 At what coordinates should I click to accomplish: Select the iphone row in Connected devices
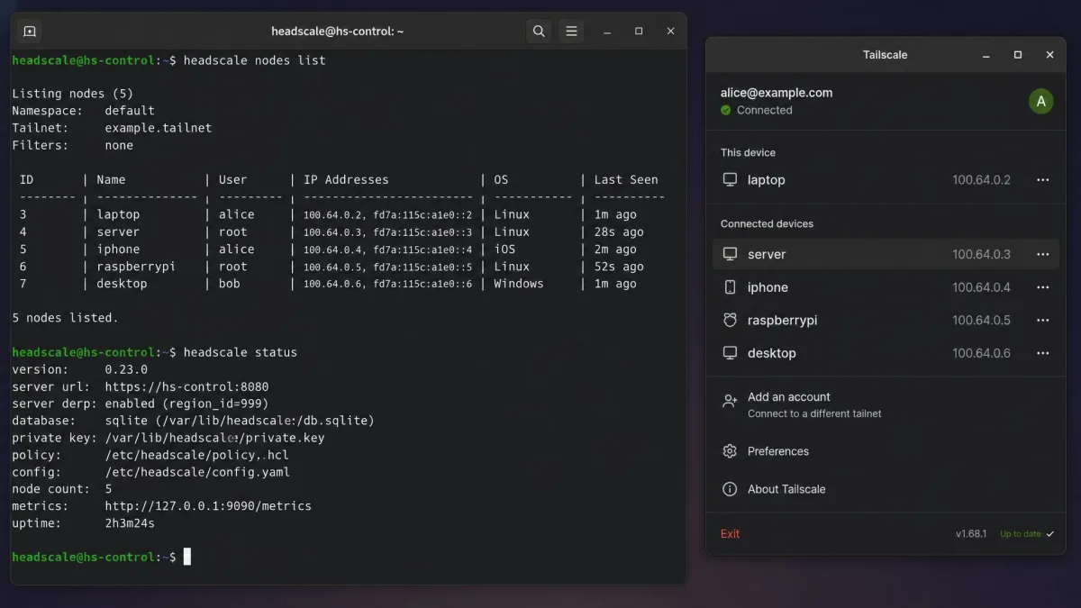coord(886,287)
